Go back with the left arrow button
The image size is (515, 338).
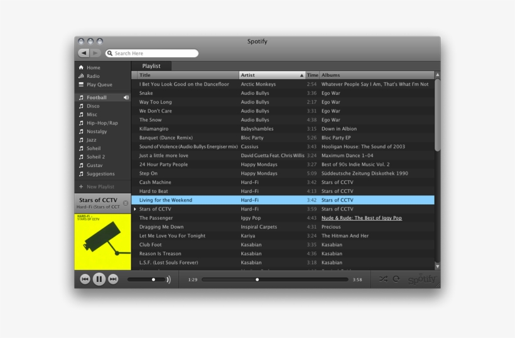click(84, 53)
